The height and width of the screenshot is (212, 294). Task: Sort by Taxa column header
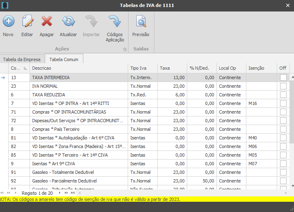click(x=172, y=68)
